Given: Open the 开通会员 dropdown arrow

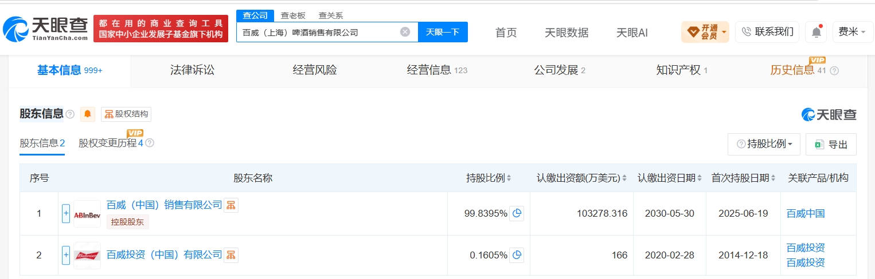Looking at the screenshot, I should pos(724,32).
